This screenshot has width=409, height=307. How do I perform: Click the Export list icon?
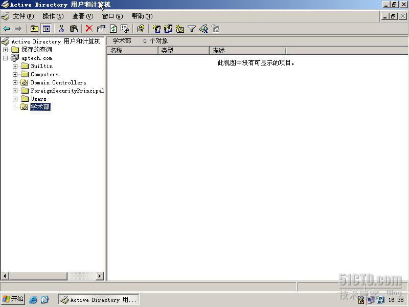(125, 29)
